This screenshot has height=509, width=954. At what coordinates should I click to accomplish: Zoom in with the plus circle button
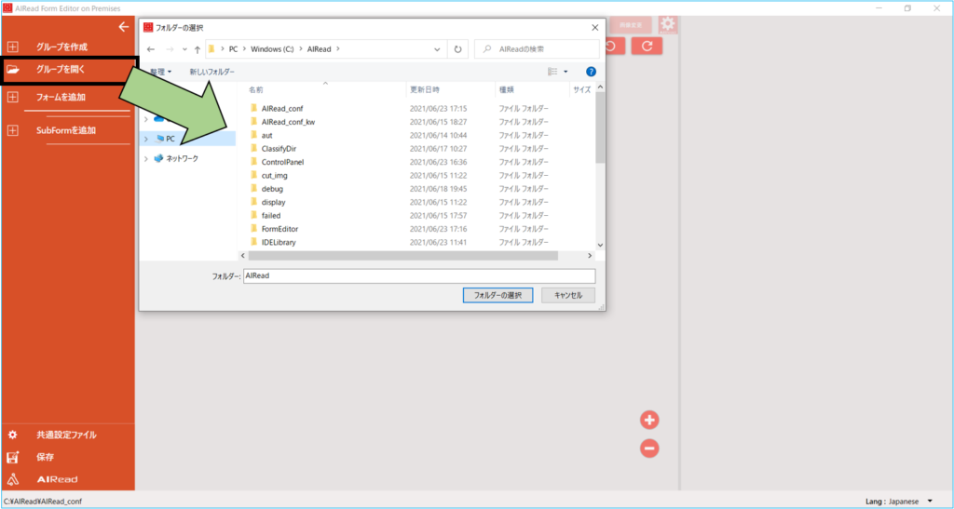(649, 420)
